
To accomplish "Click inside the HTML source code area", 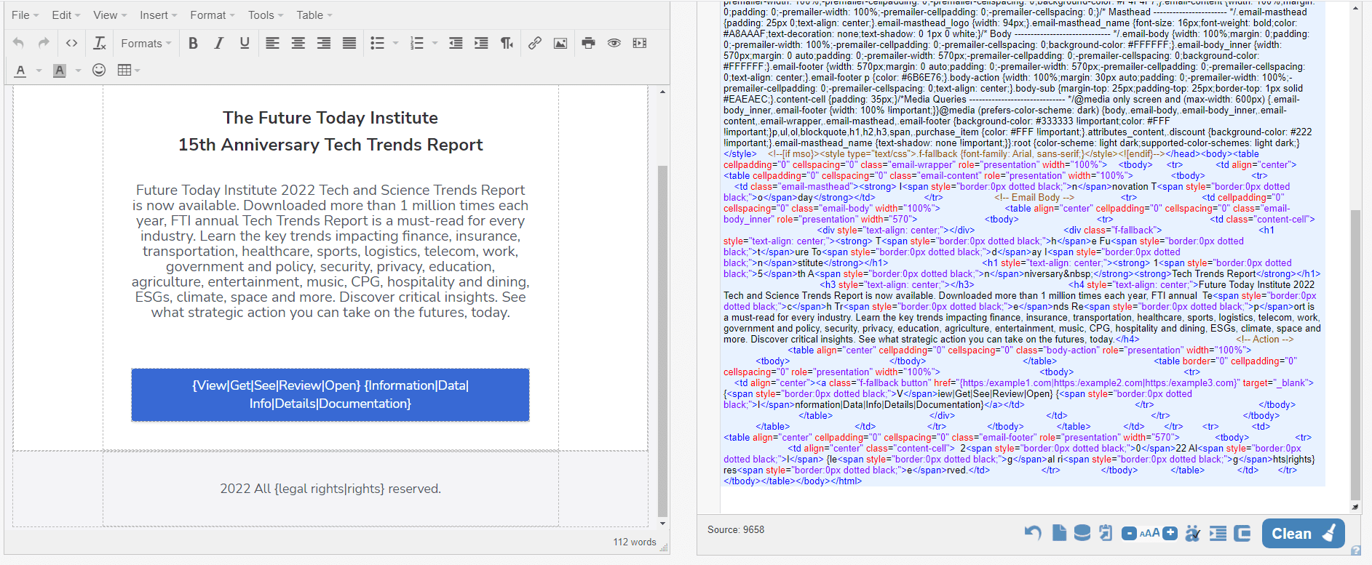I will (1023, 246).
